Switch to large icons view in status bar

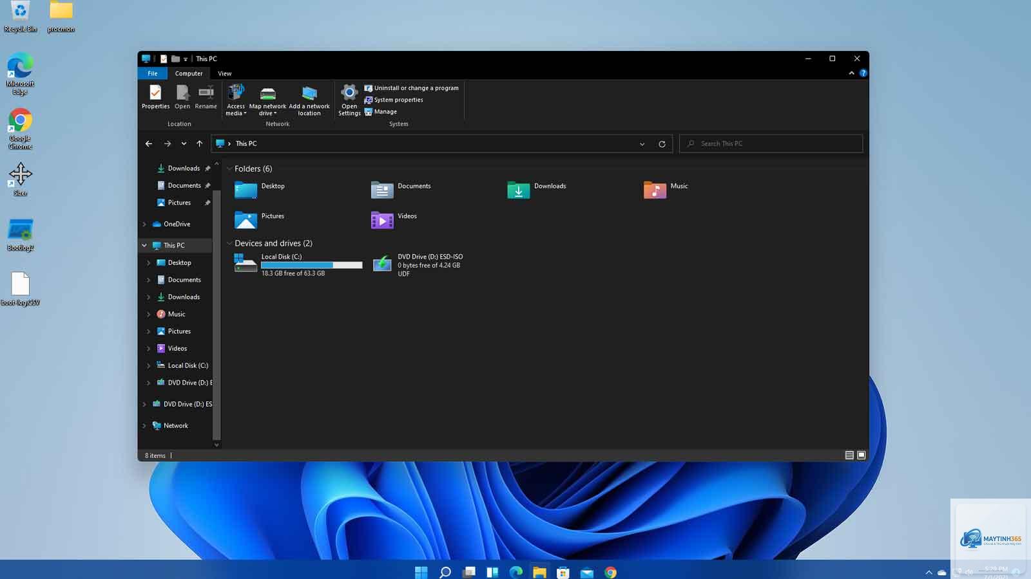pos(862,455)
